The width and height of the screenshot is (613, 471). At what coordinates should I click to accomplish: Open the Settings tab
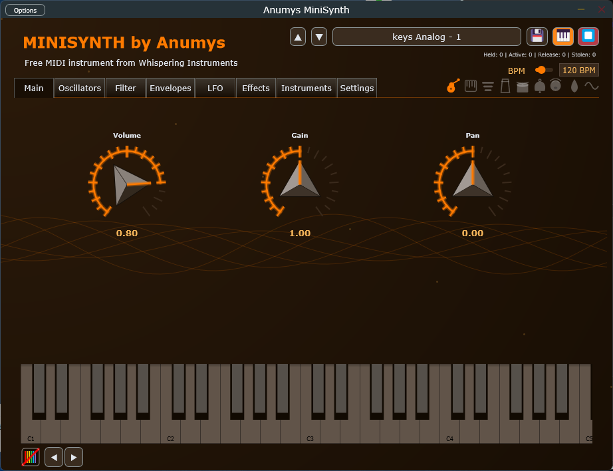[357, 88]
